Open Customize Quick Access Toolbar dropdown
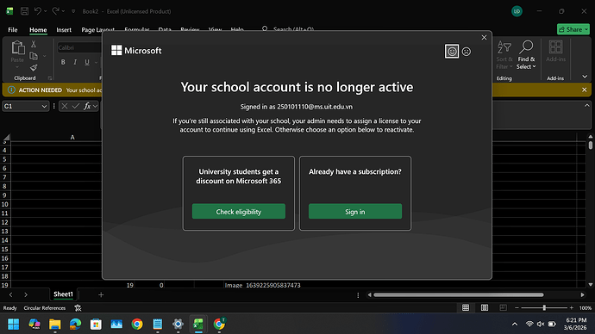Image resolution: width=595 pixels, height=334 pixels. coord(73,11)
